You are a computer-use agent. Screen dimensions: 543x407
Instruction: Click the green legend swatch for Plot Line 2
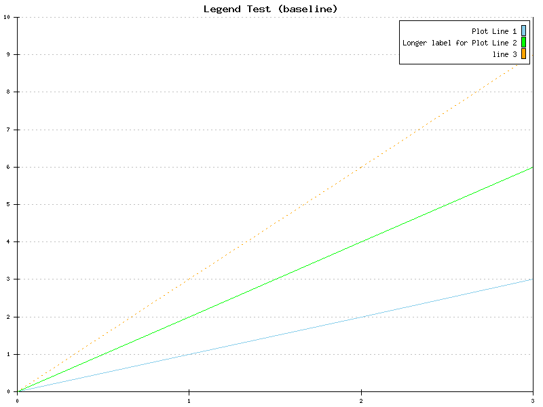(x=523, y=42)
